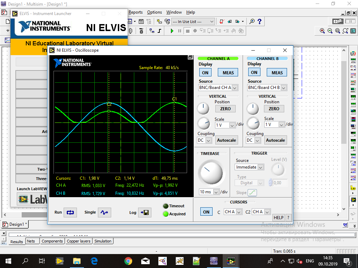Open the Window menu
This screenshot has width=358, height=268.
[x=174, y=12]
